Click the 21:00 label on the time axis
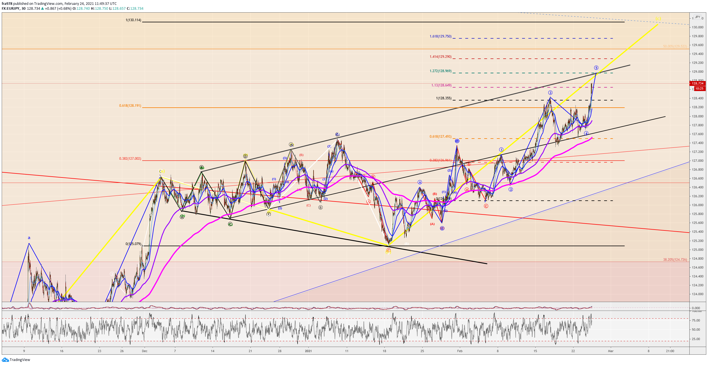Viewport: 708px width, 365px height. point(670,351)
